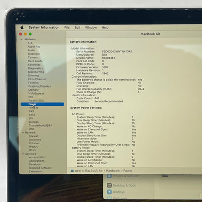202x202 pixels.
Task: Select Wi-Fi under Network
Action: coord(32,150)
